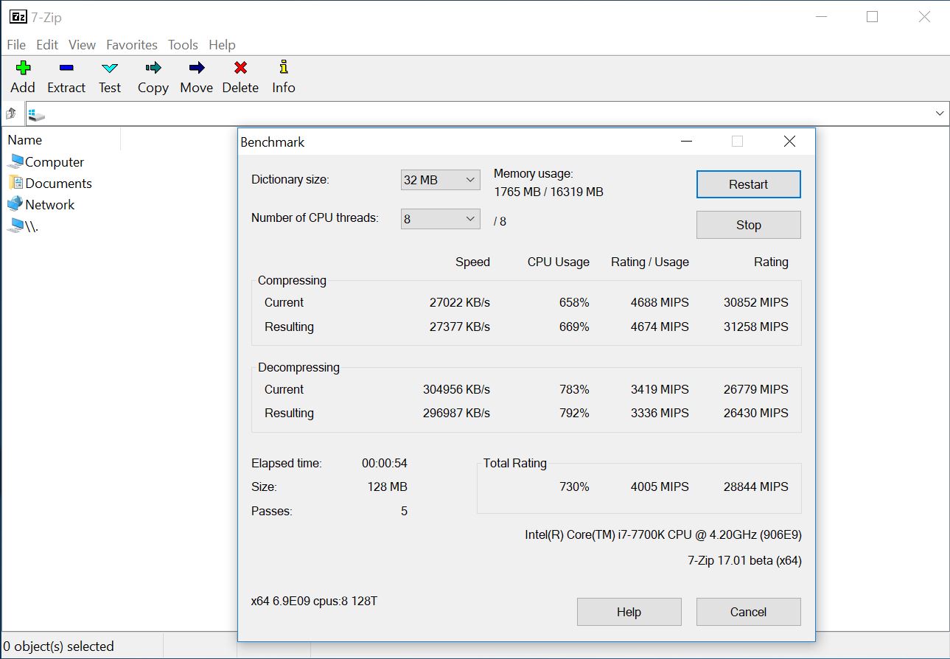Expand the address bar path dropdown arrow
950x659 pixels.
940,114
